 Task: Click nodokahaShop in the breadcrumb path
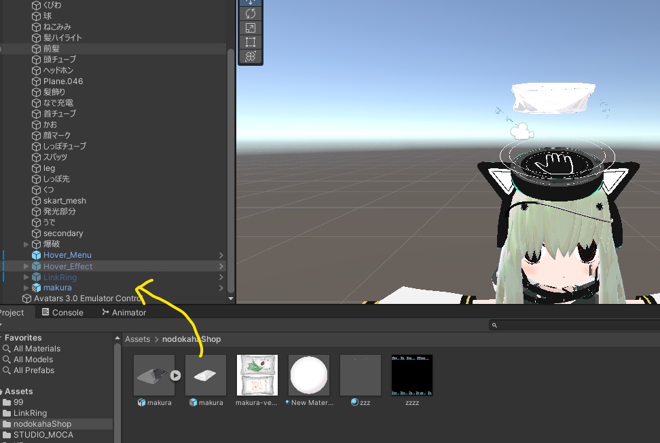[x=191, y=339]
